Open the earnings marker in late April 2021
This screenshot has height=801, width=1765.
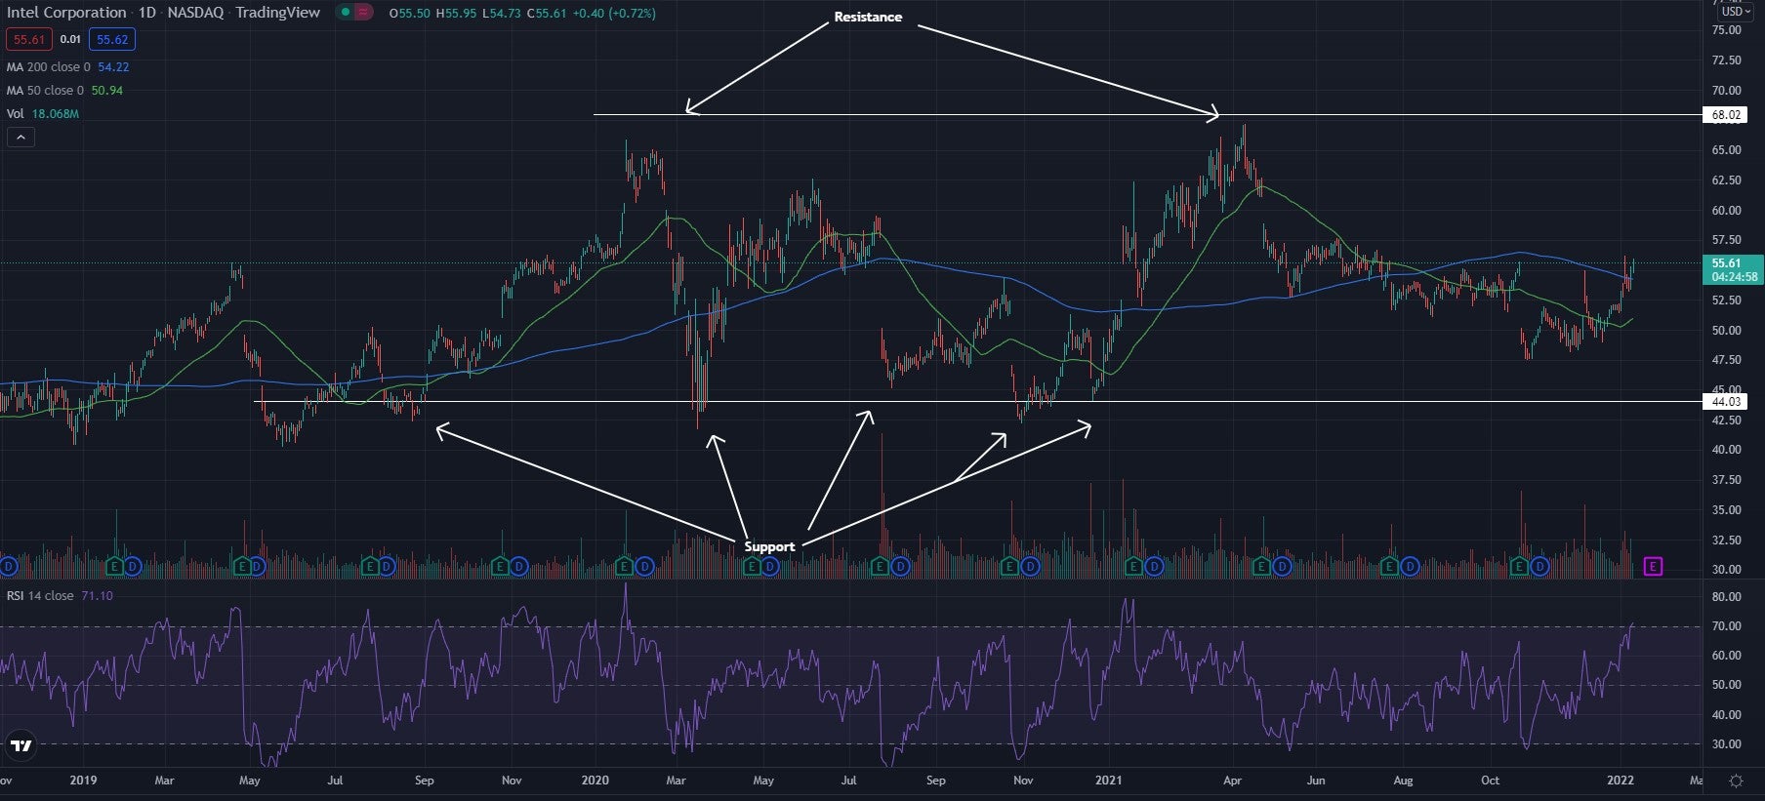(x=1261, y=566)
